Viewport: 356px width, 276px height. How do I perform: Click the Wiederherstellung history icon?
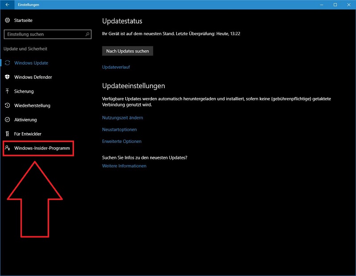(x=7, y=106)
